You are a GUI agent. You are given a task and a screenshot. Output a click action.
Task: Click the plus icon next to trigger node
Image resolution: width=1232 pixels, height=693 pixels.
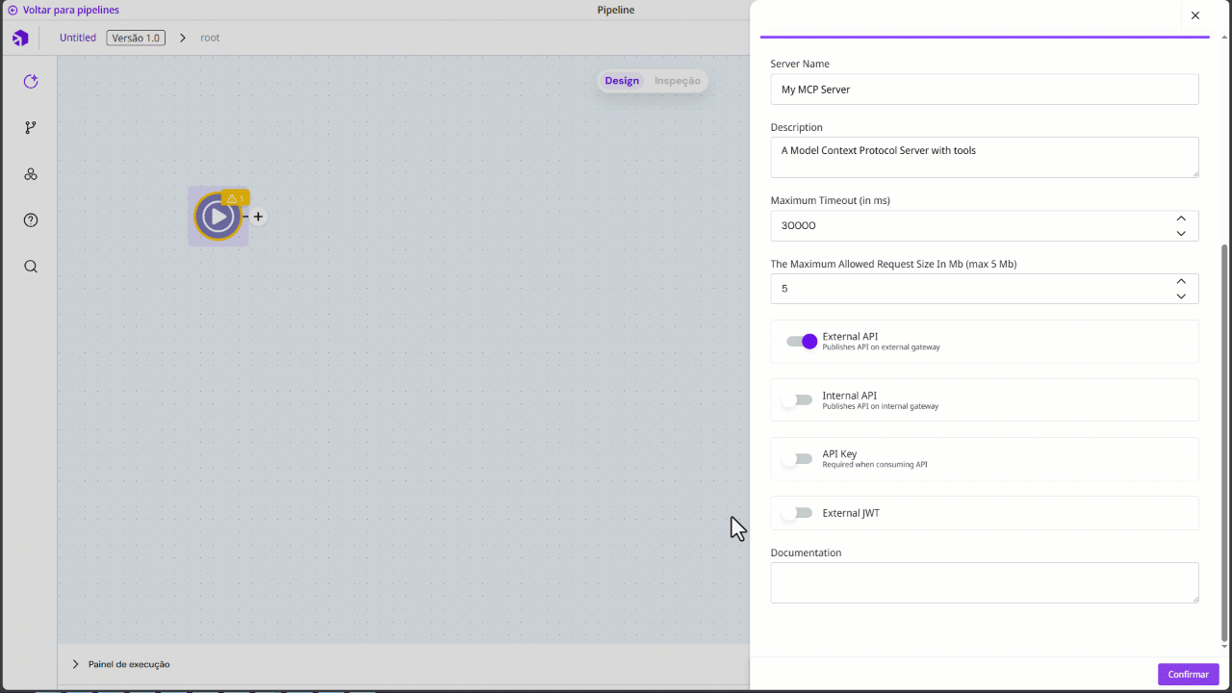pos(258,217)
